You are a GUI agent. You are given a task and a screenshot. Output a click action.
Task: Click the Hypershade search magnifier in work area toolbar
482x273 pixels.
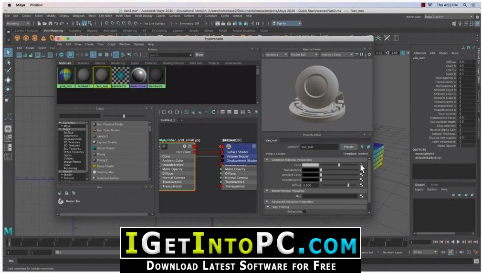pyautogui.click(x=249, y=112)
